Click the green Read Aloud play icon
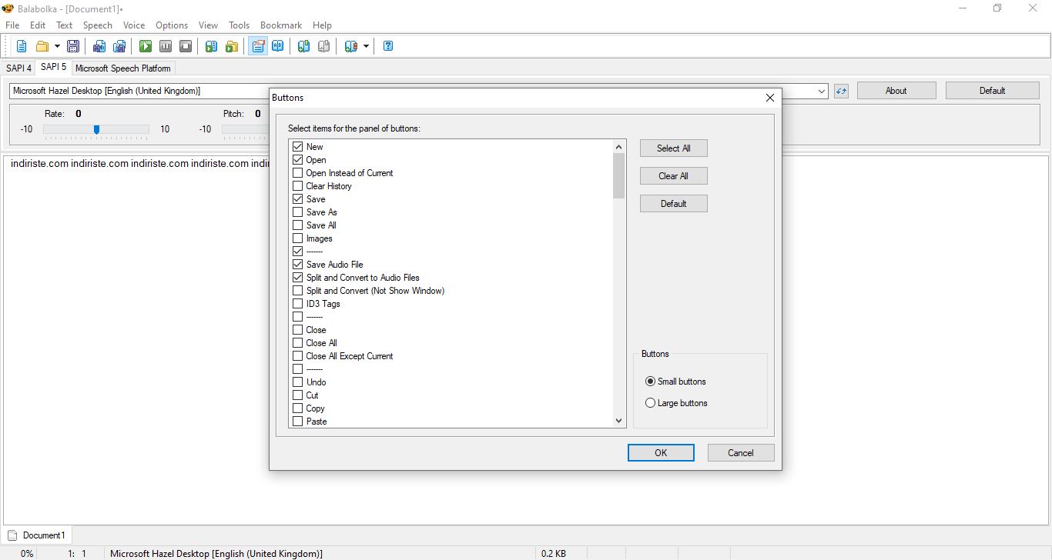Screen dimensions: 1052x560 [x=146, y=46]
